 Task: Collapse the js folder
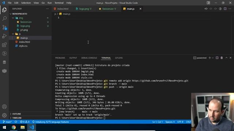(x=13, y=34)
